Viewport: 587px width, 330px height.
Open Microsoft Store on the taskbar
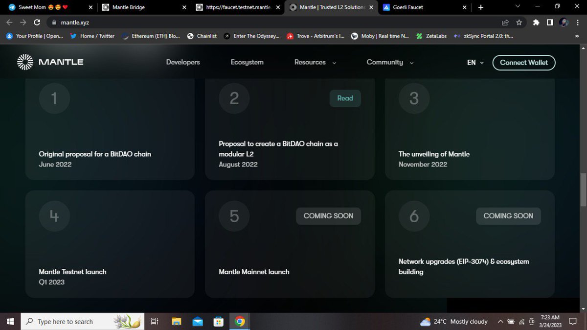pos(219,322)
